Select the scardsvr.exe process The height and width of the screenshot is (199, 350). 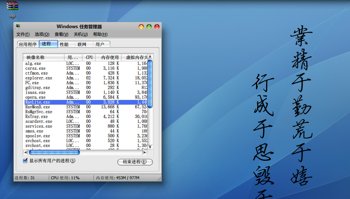tap(86, 121)
